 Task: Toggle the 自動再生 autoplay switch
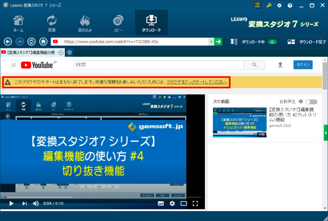pyautogui.click(x=311, y=102)
